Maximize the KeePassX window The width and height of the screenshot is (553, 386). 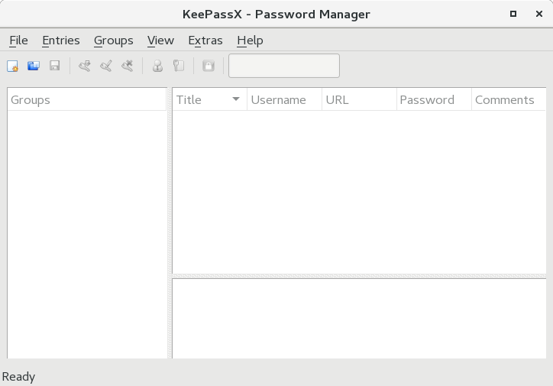(513, 14)
